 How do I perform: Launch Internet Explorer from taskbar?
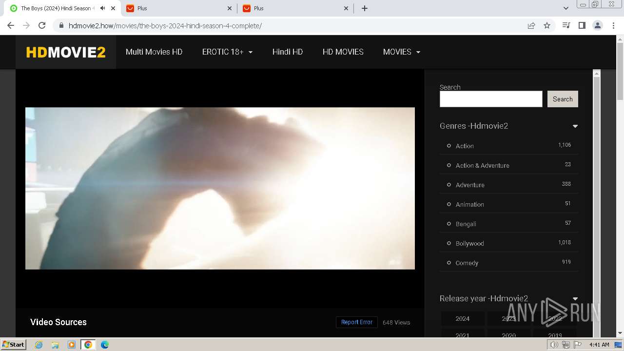(39, 345)
